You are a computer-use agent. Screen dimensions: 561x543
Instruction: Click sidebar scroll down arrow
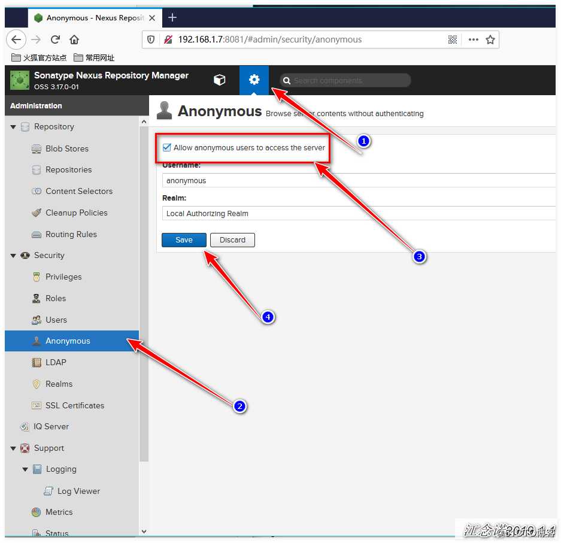(144, 532)
